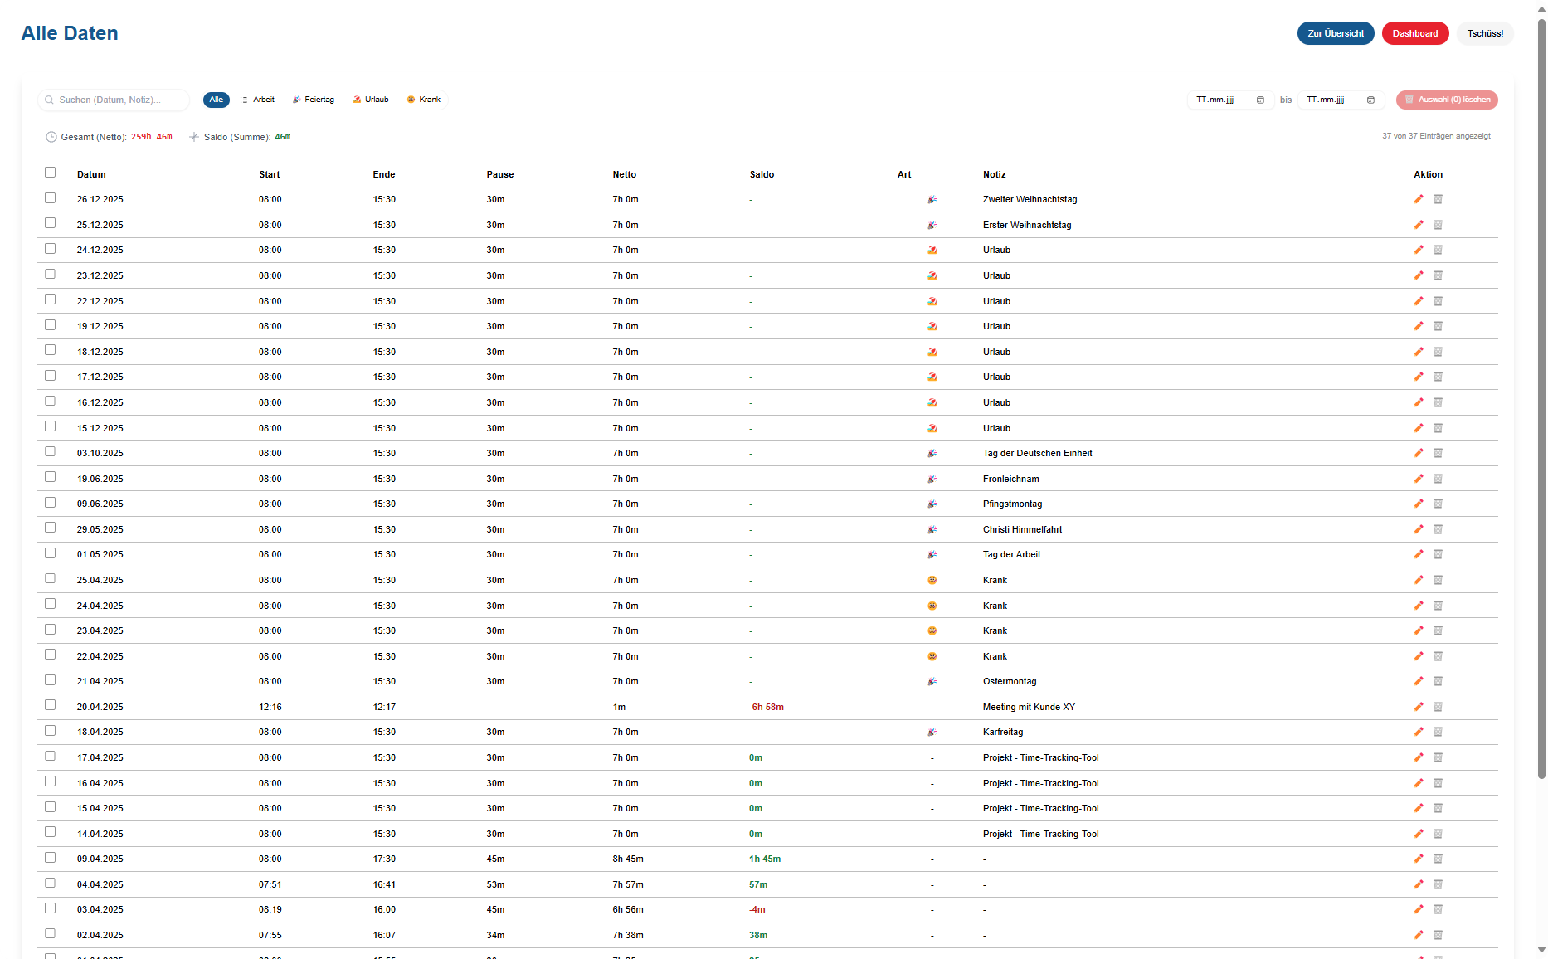The width and height of the screenshot is (1548, 959).
Task: Delete the 19.06.2025 Fronleichnam entry
Action: point(1438,479)
